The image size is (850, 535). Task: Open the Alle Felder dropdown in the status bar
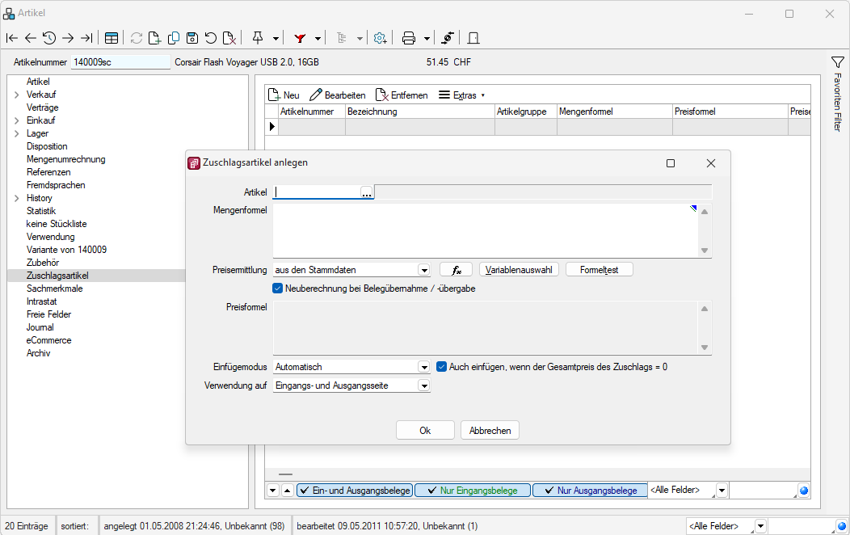point(760,526)
